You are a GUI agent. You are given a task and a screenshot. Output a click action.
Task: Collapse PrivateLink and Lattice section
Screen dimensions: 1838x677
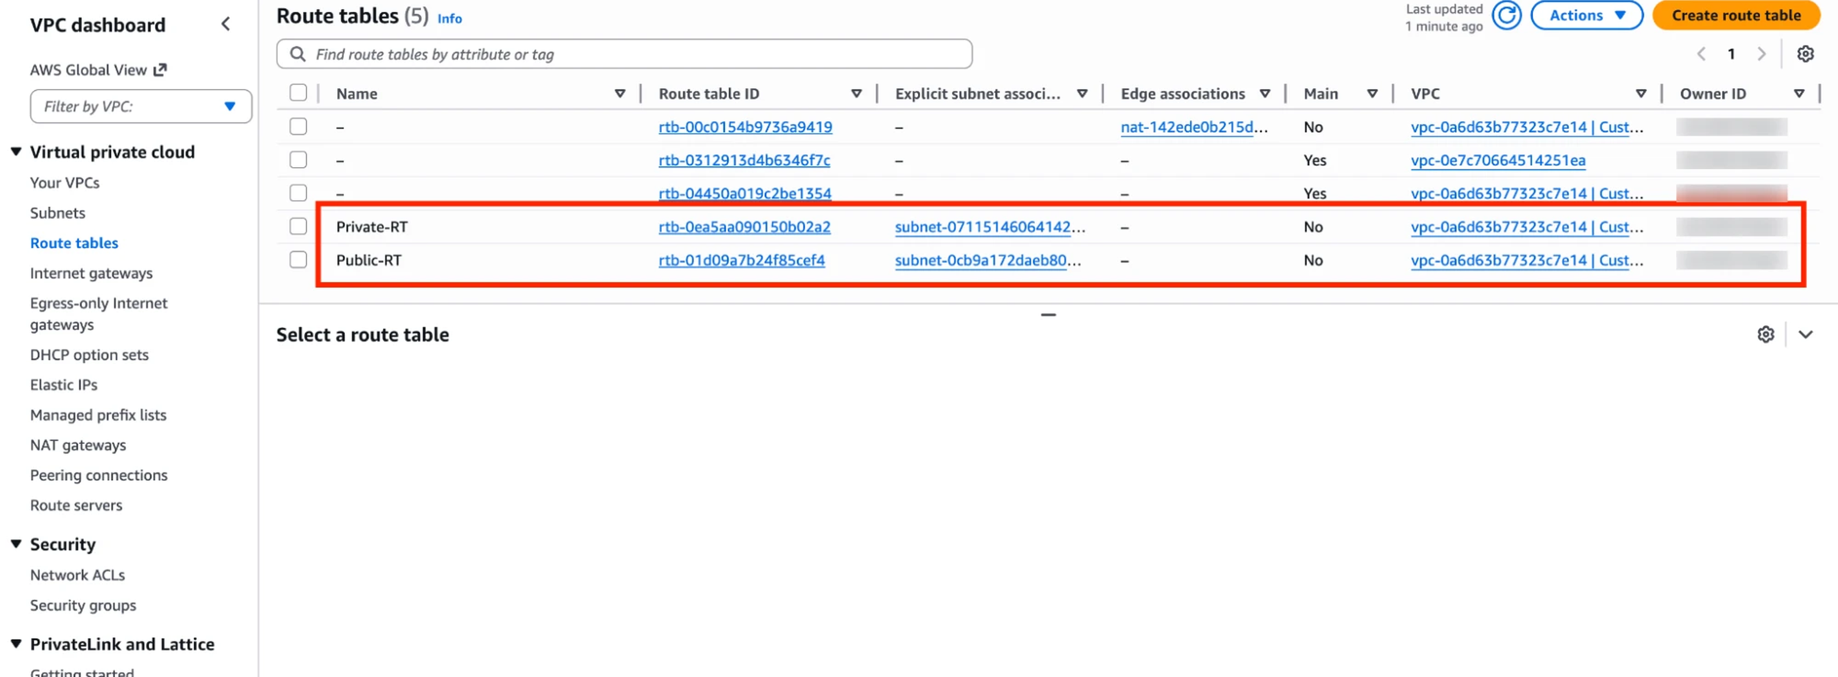(16, 644)
